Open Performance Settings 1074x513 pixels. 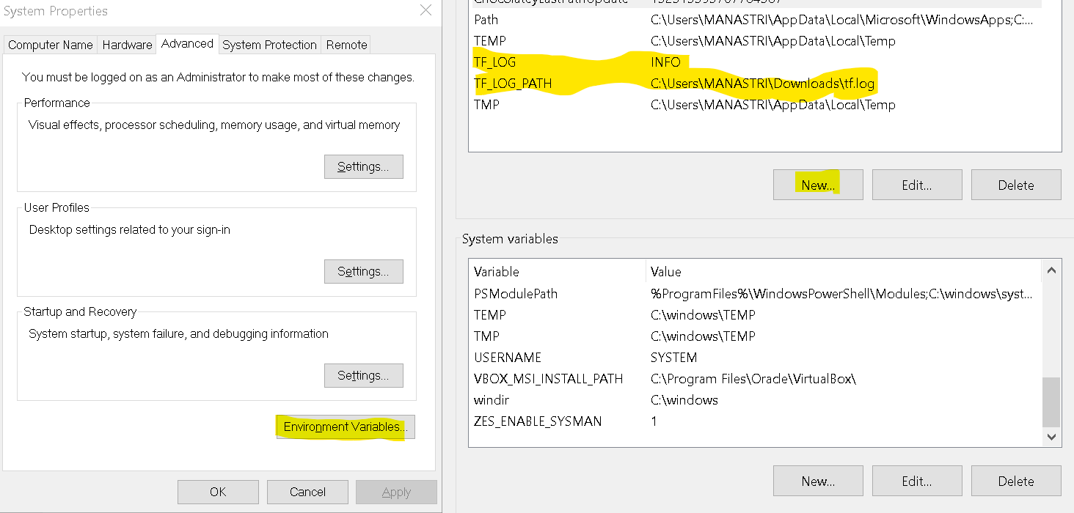click(363, 166)
